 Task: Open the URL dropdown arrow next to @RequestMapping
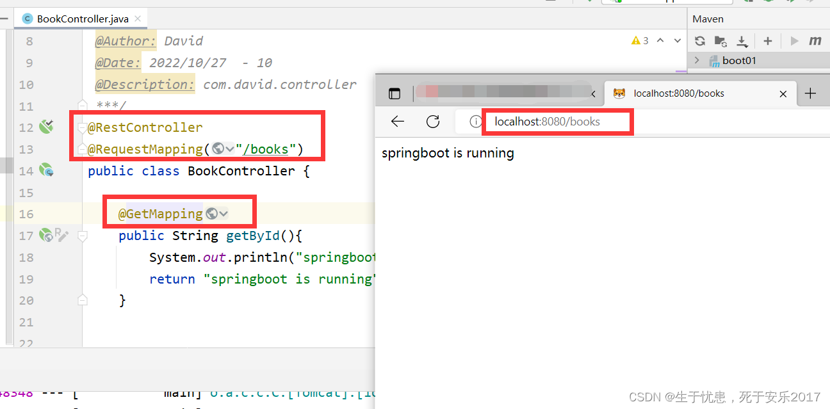point(231,149)
